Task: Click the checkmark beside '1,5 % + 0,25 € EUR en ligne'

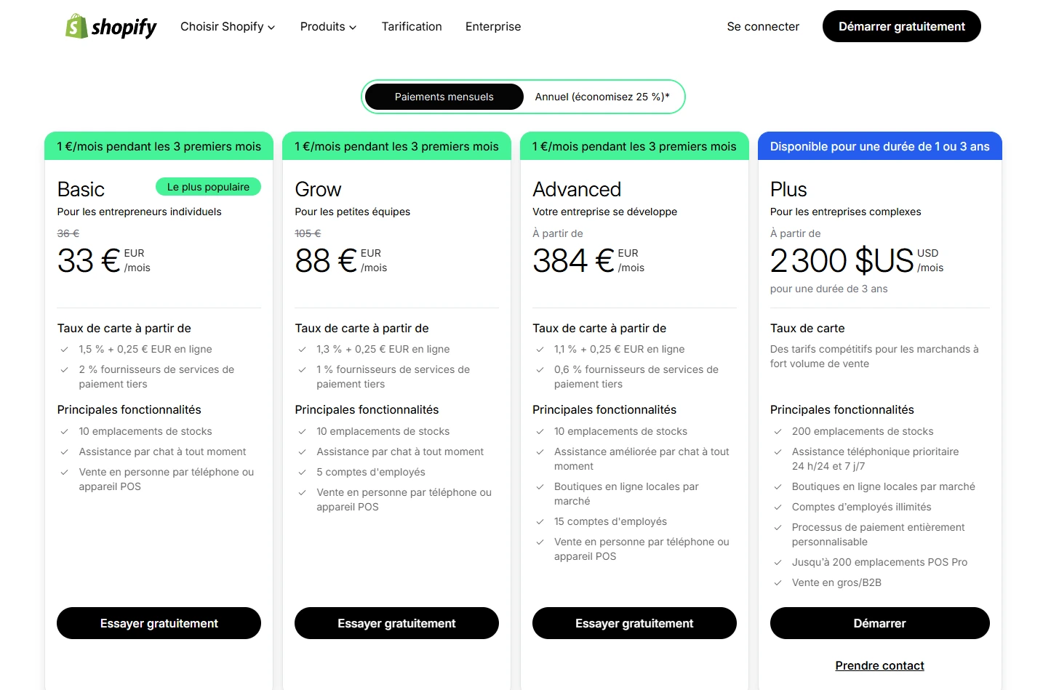Action: (64, 349)
